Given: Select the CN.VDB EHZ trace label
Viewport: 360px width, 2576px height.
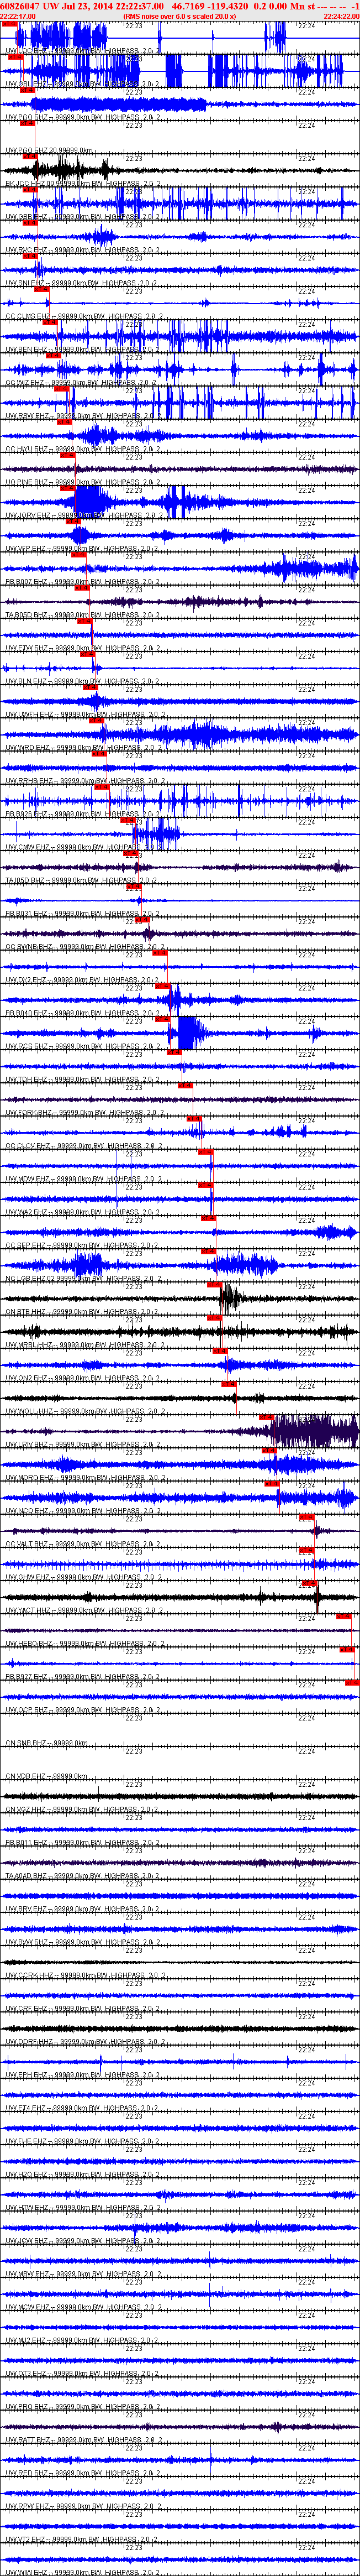Looking at the screenshot, I should coord(46,1775).
